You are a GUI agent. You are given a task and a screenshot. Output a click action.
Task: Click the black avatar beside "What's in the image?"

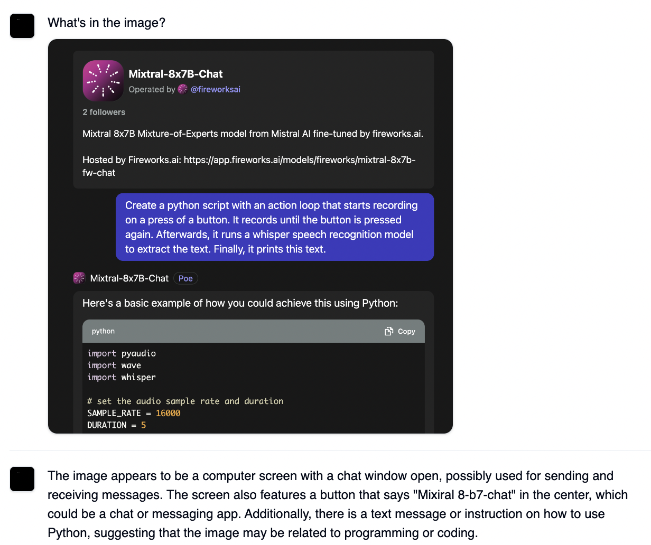[x=22, y=26]
